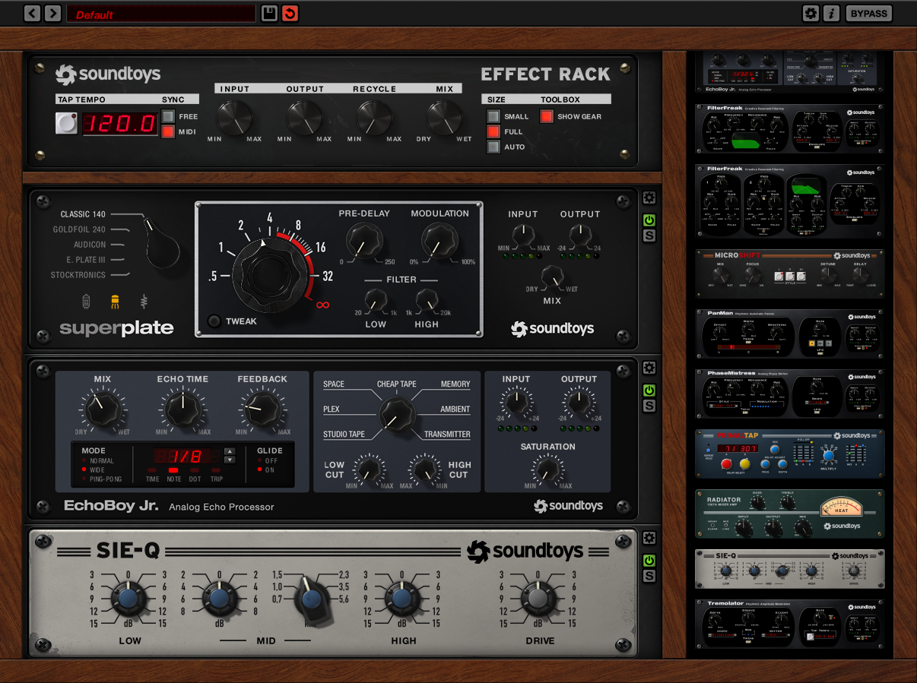This screenshot has height=683, width=917.
Task: Increase echo note value with up arrow
Action: (x=229, y=452)
